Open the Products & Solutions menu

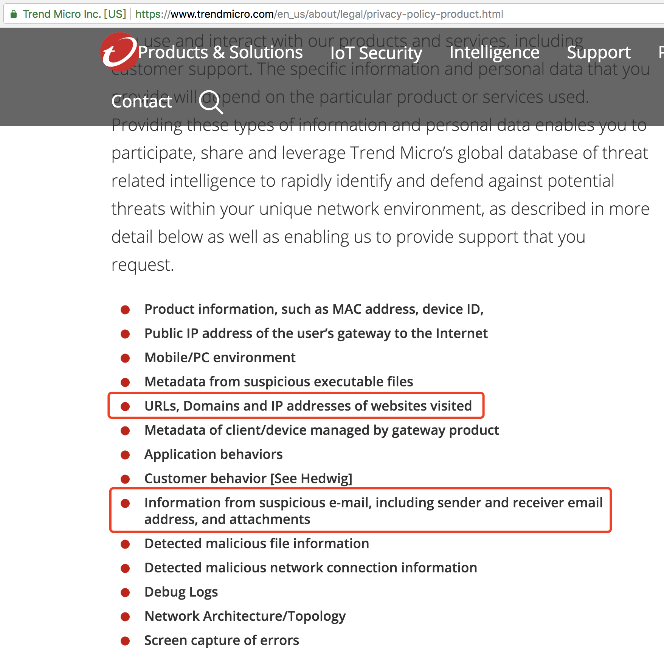point(220,52)
